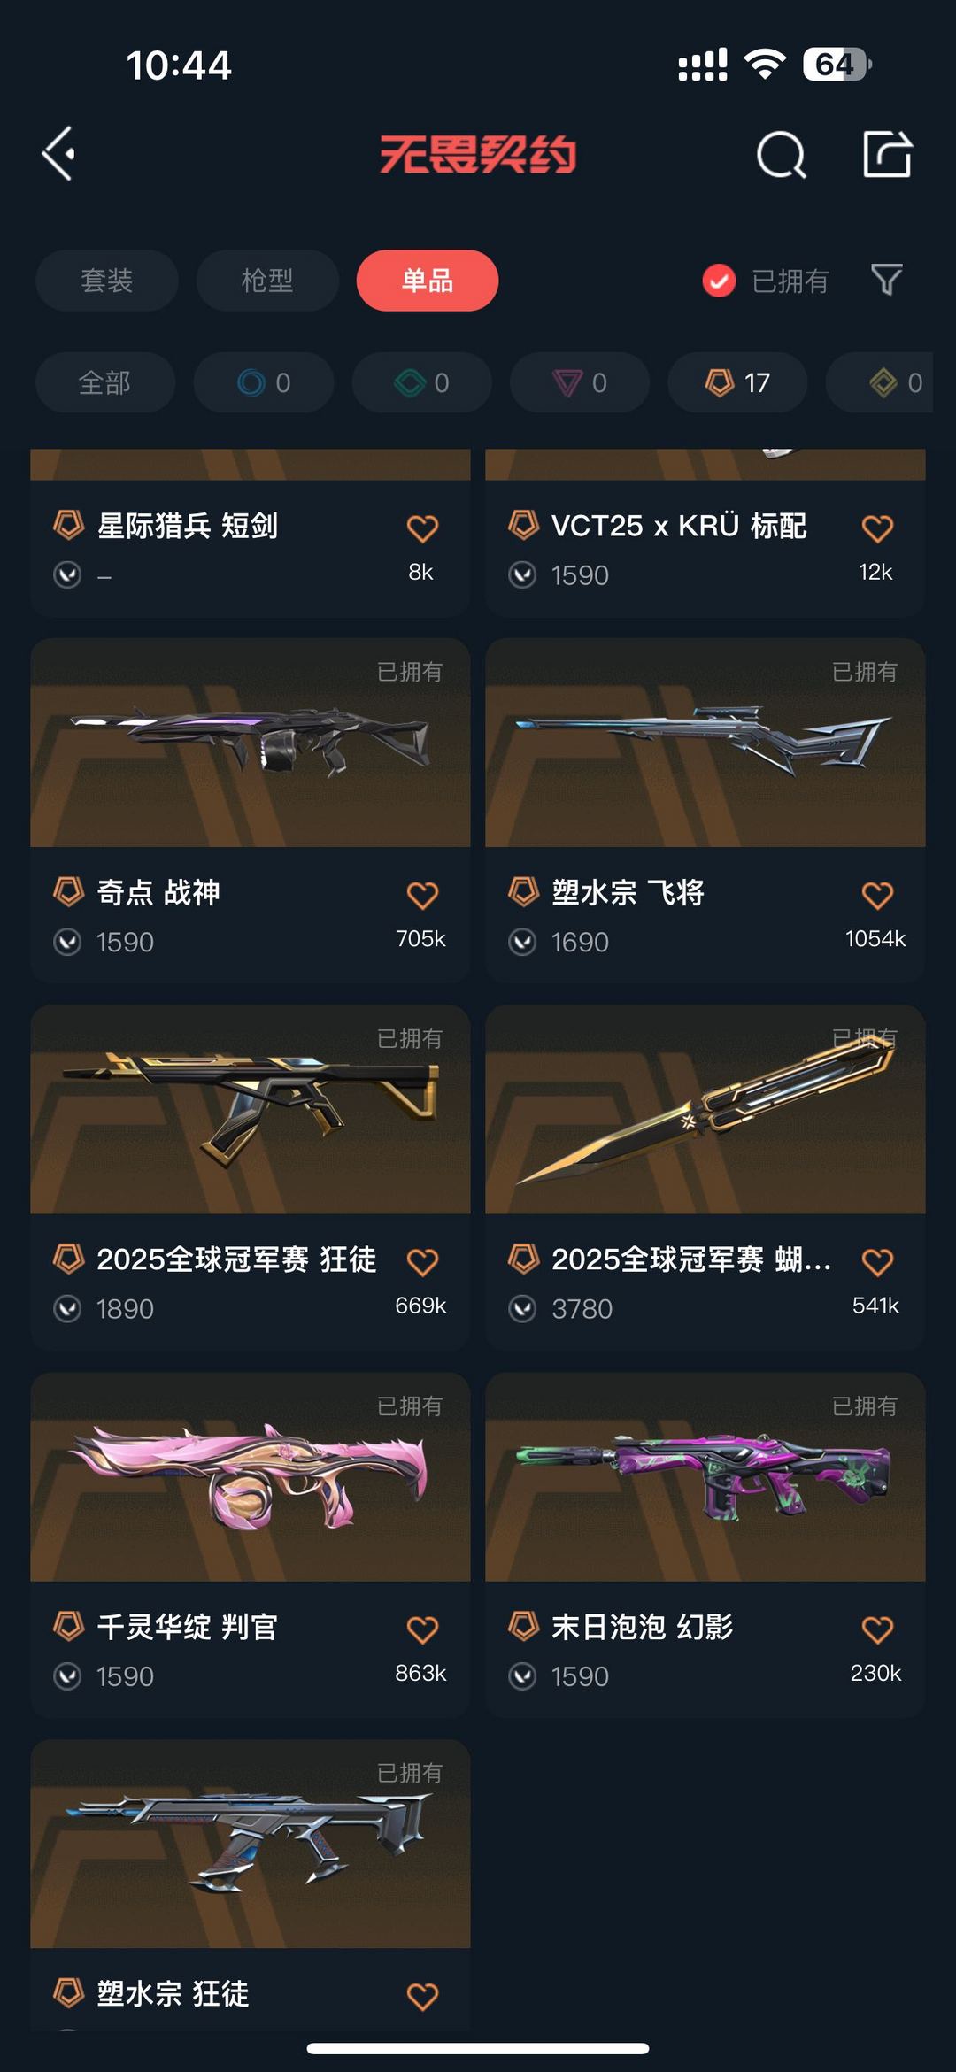Screen dimensions: 956x2072
Task: Open the filter funnel icon
Action: tap(886, 280)
